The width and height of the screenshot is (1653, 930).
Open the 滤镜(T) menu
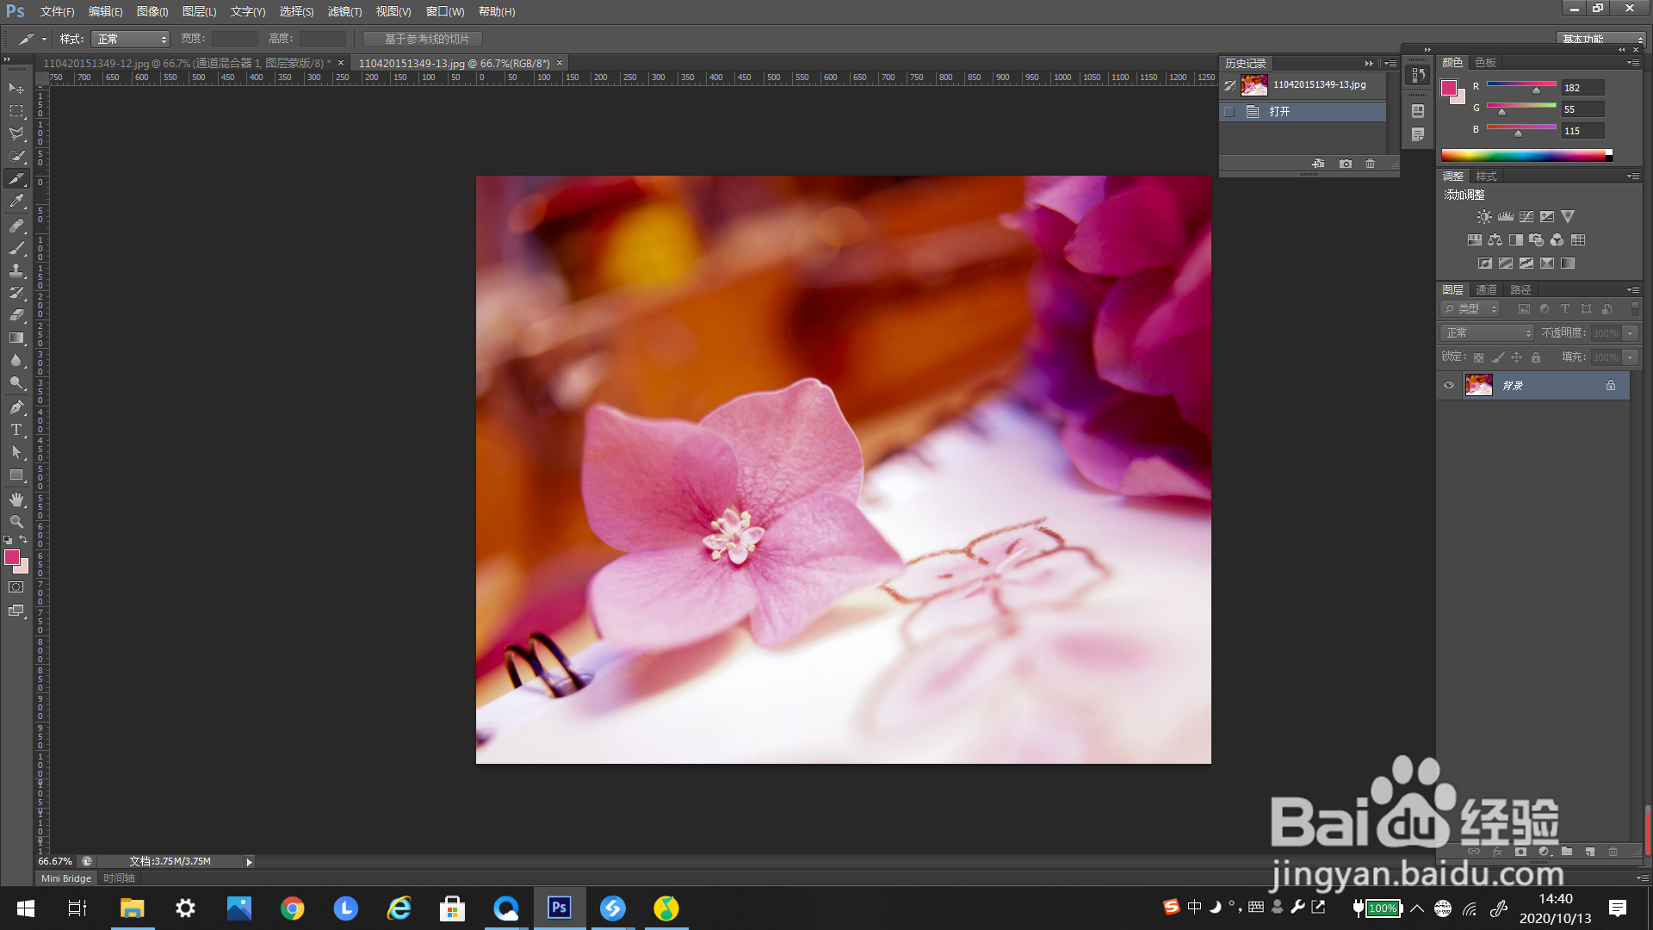pyautogui.click(x=344, y=12)
